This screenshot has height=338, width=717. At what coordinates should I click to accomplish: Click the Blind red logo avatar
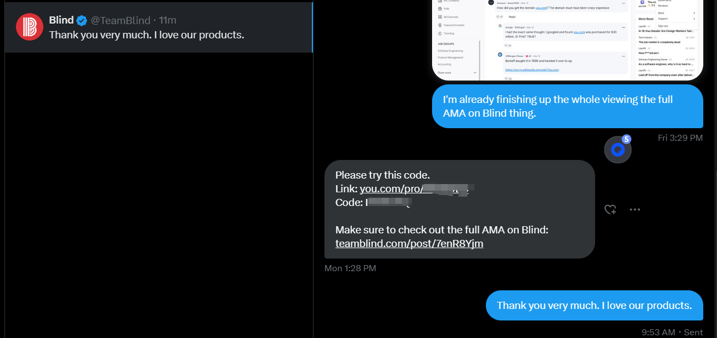tap(30, 27)
